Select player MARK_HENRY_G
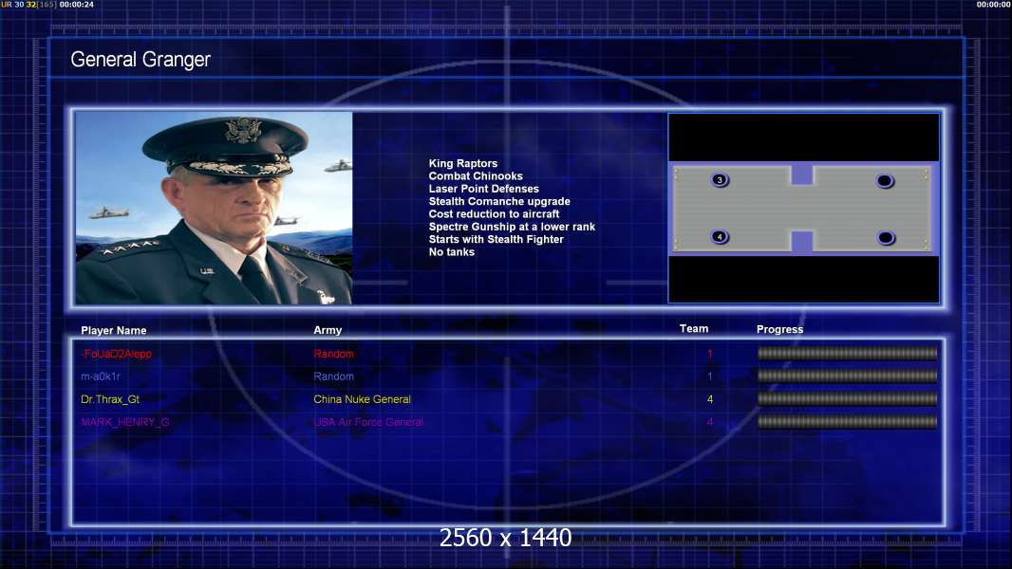1012x569 pixels. pos(125,422)
